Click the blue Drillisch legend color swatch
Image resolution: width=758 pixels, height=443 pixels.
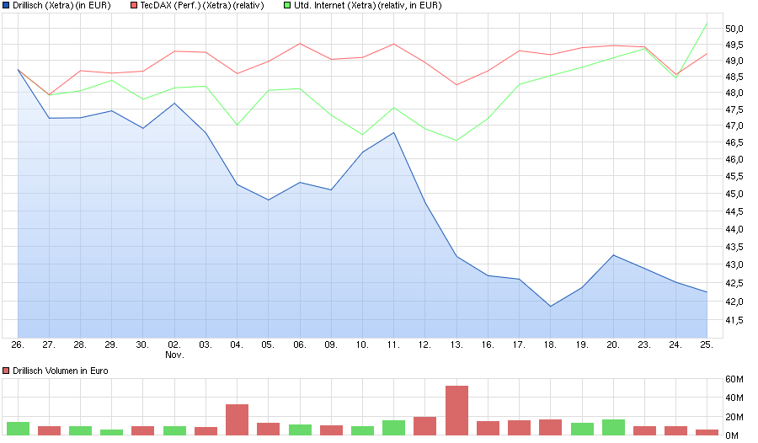tap(6, 6)
